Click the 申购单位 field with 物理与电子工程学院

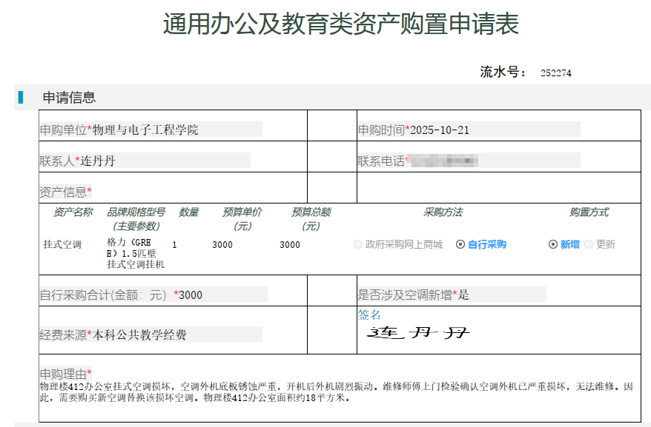tap(151, 130)
